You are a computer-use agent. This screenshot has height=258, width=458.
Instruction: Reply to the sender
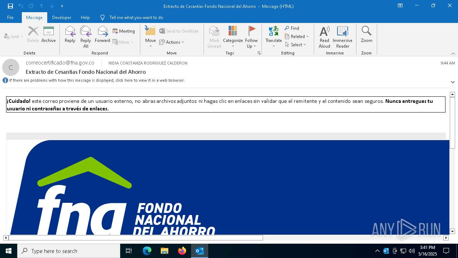pyautogui.click(x=70, y=34)
